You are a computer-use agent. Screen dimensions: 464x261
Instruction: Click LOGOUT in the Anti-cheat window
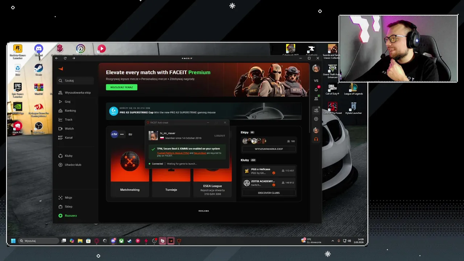tap(220, 136)
